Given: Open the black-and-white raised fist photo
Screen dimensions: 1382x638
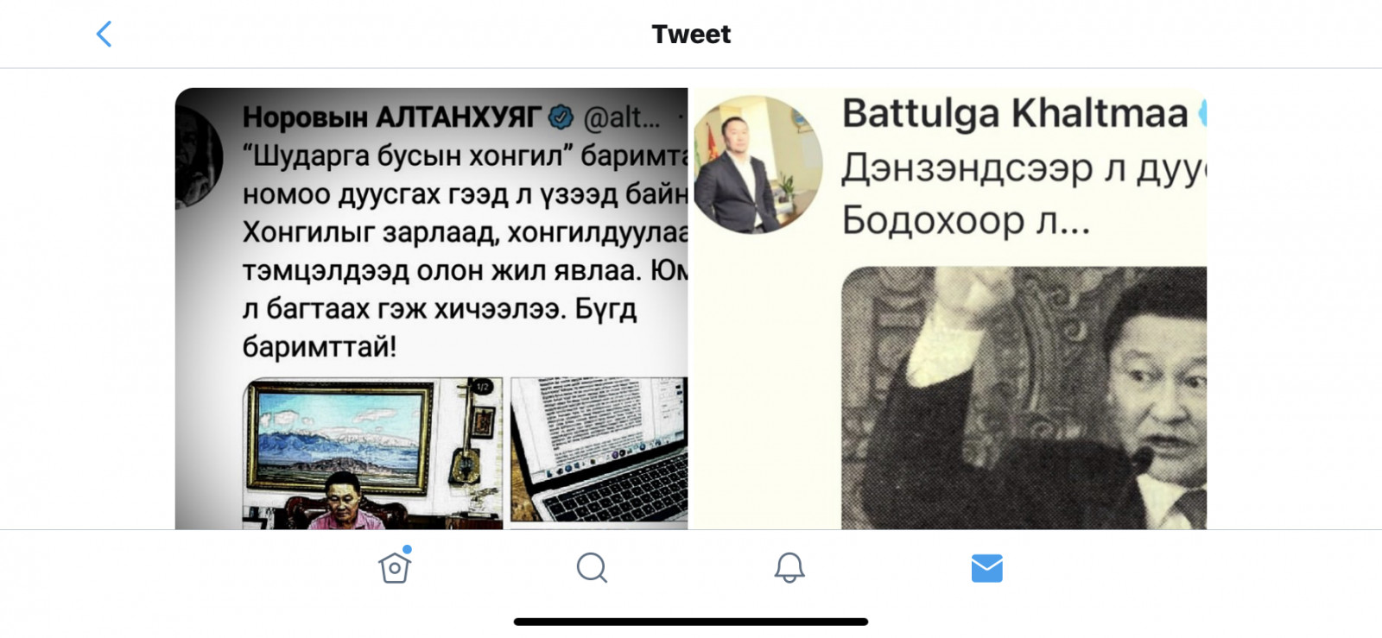Looking at the screenshot, I should tap(1024, 397).
